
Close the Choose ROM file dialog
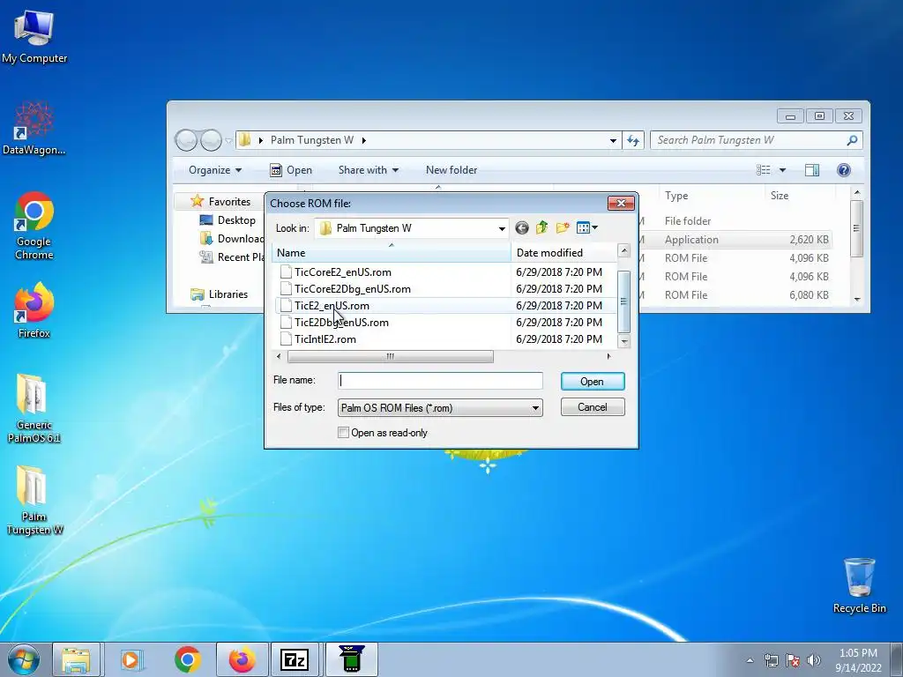[x=622, y=203]
